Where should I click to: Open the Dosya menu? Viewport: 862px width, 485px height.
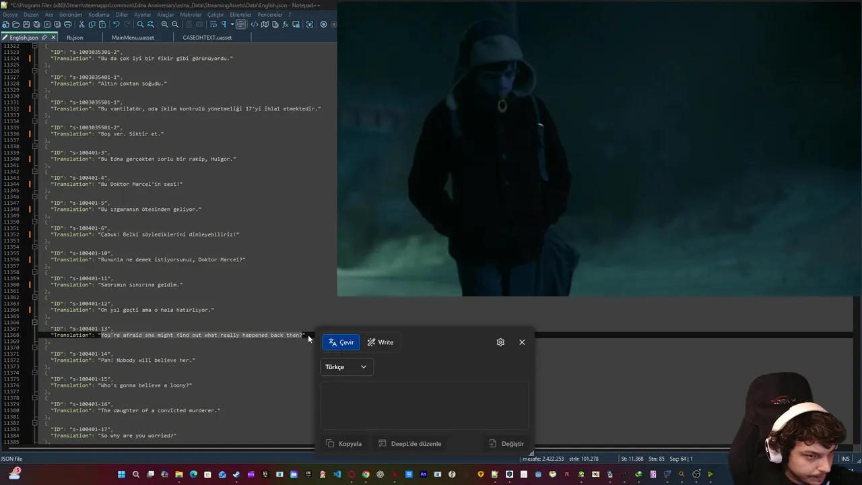pyautogui.click(x=10, y=14)
